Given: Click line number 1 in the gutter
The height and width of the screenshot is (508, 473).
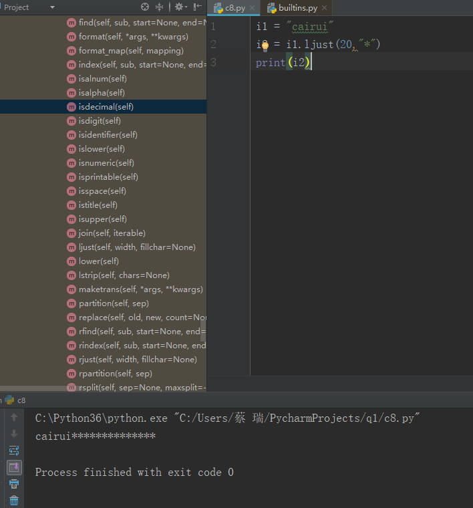Looking at the screenshot, I should click(213, 26).
